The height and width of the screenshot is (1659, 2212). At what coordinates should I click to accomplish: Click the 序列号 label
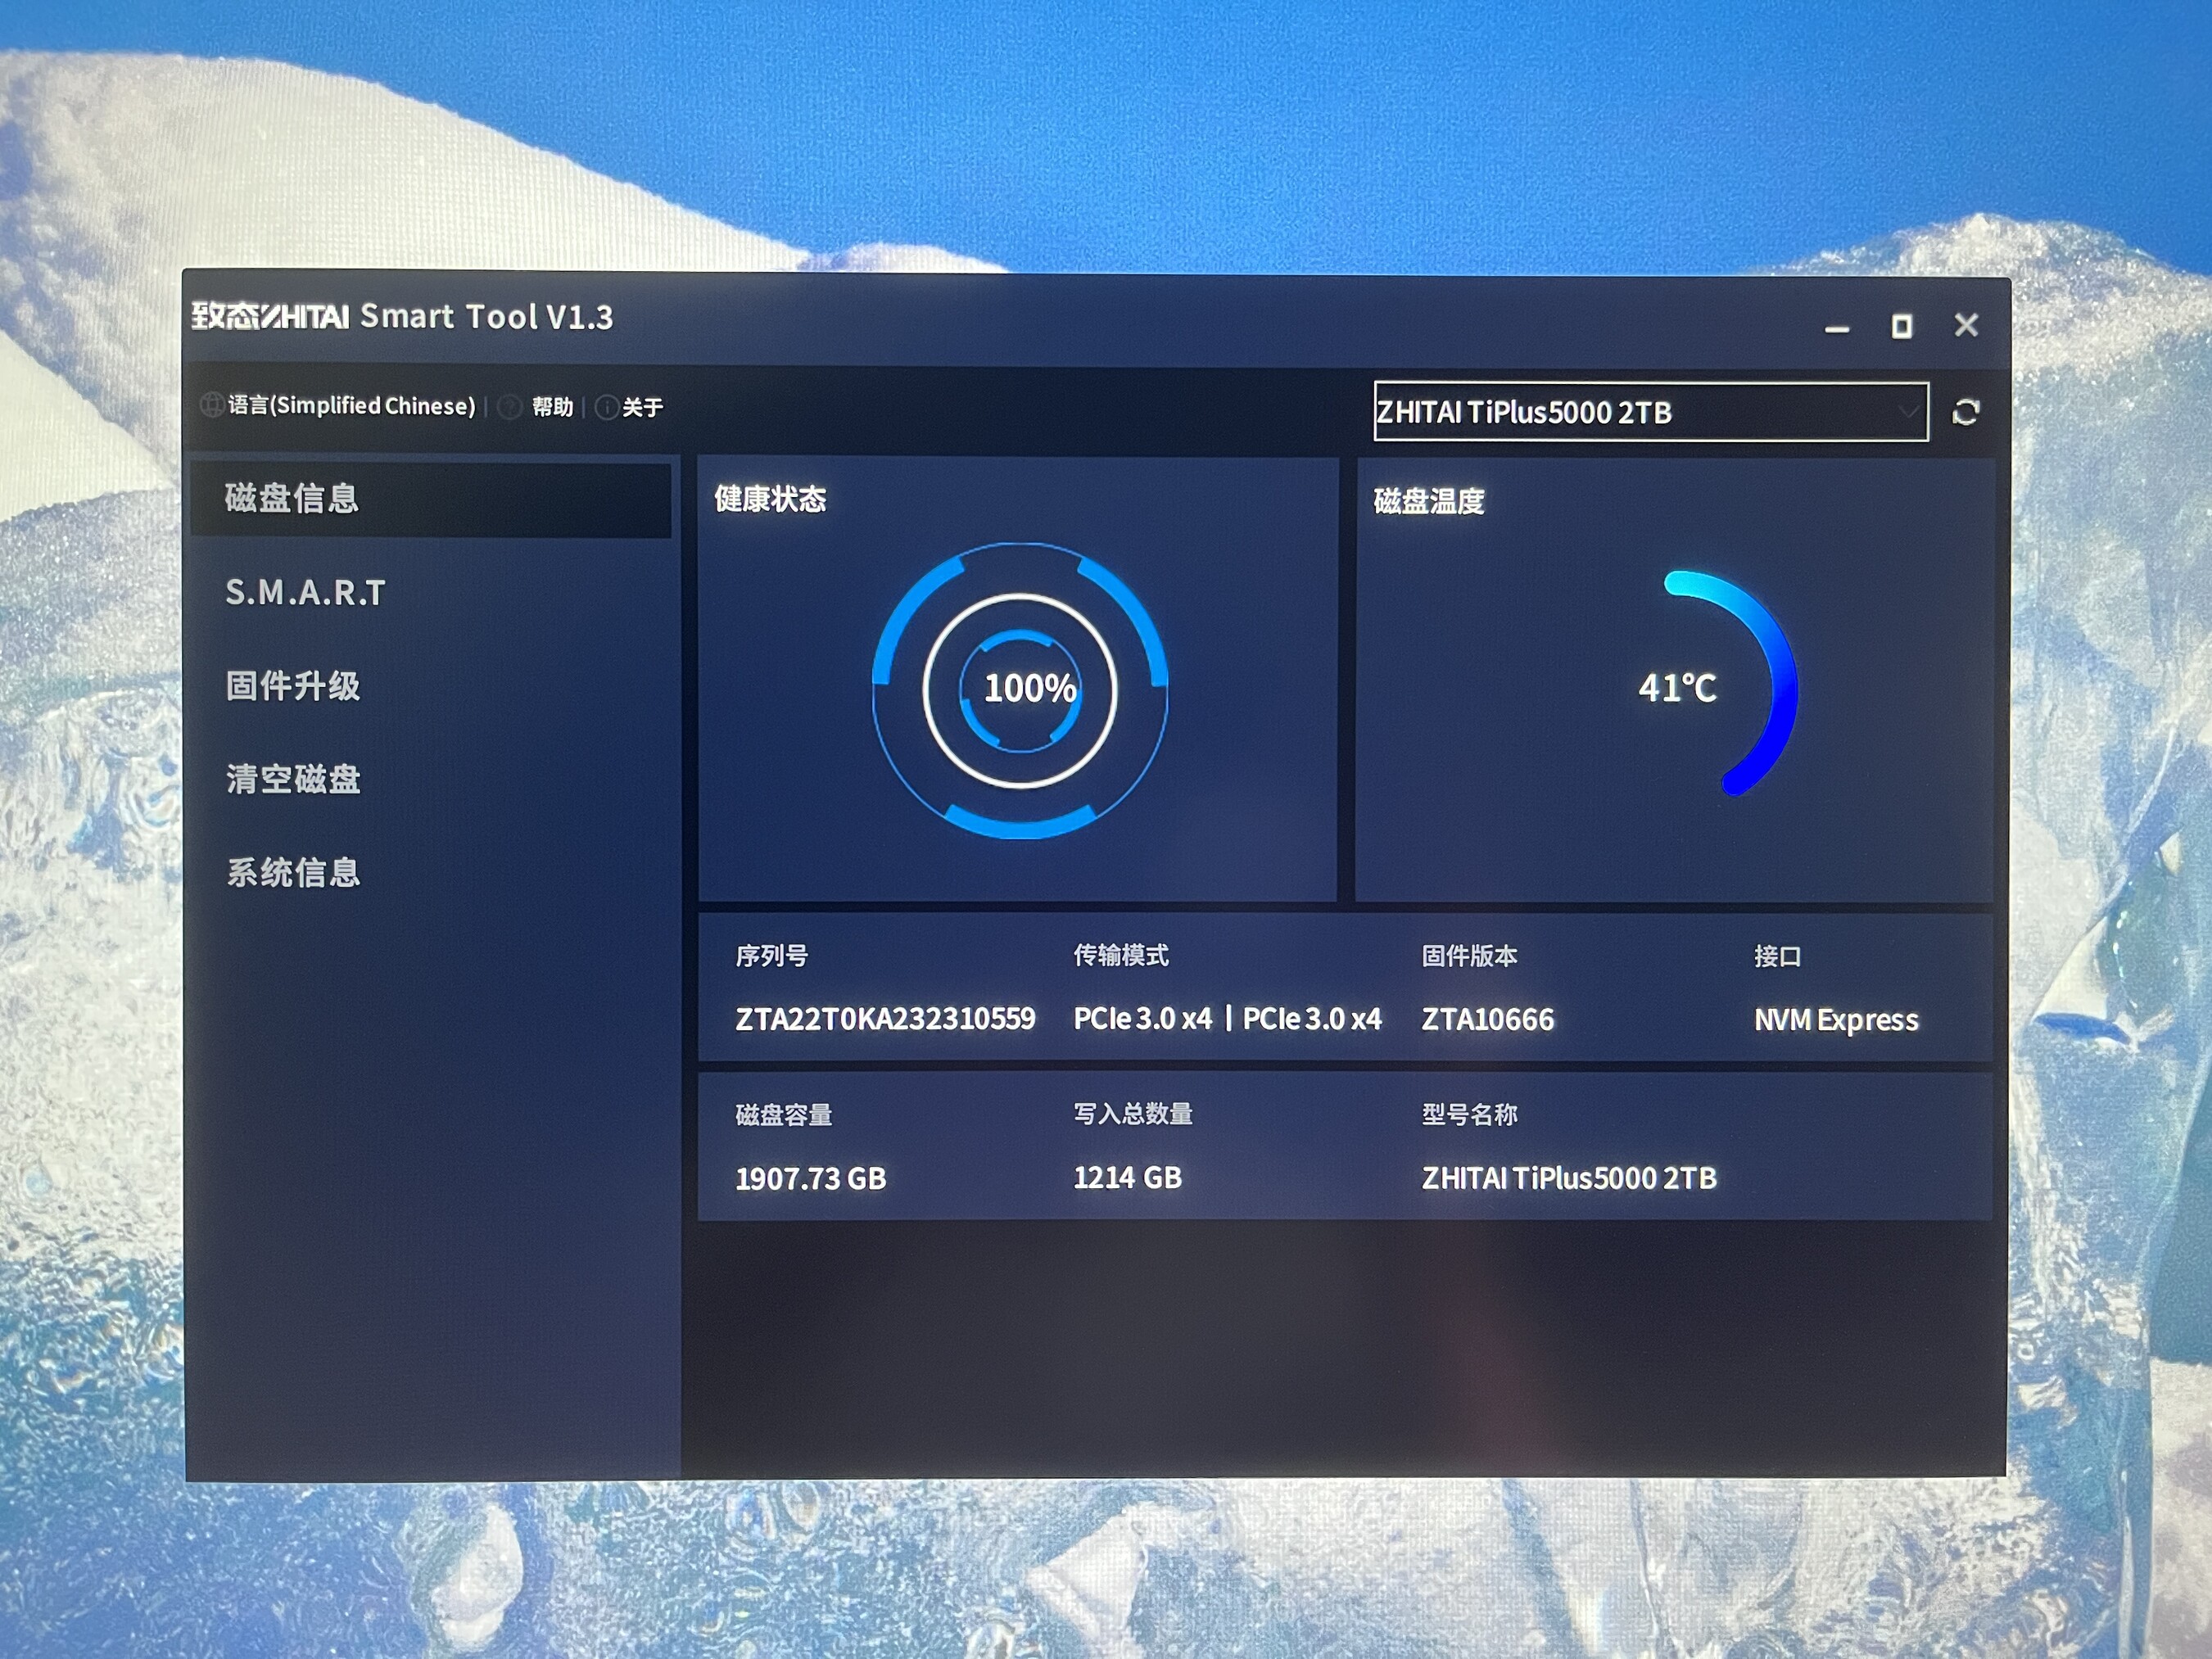771,956
